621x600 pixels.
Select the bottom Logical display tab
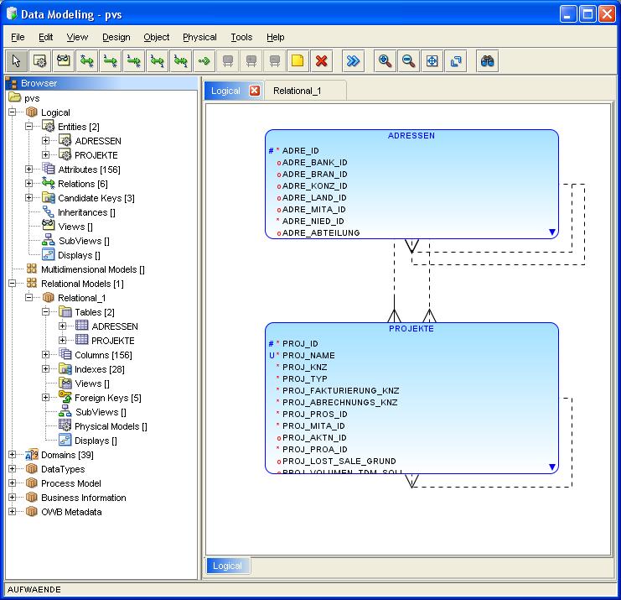pos(227,566)
